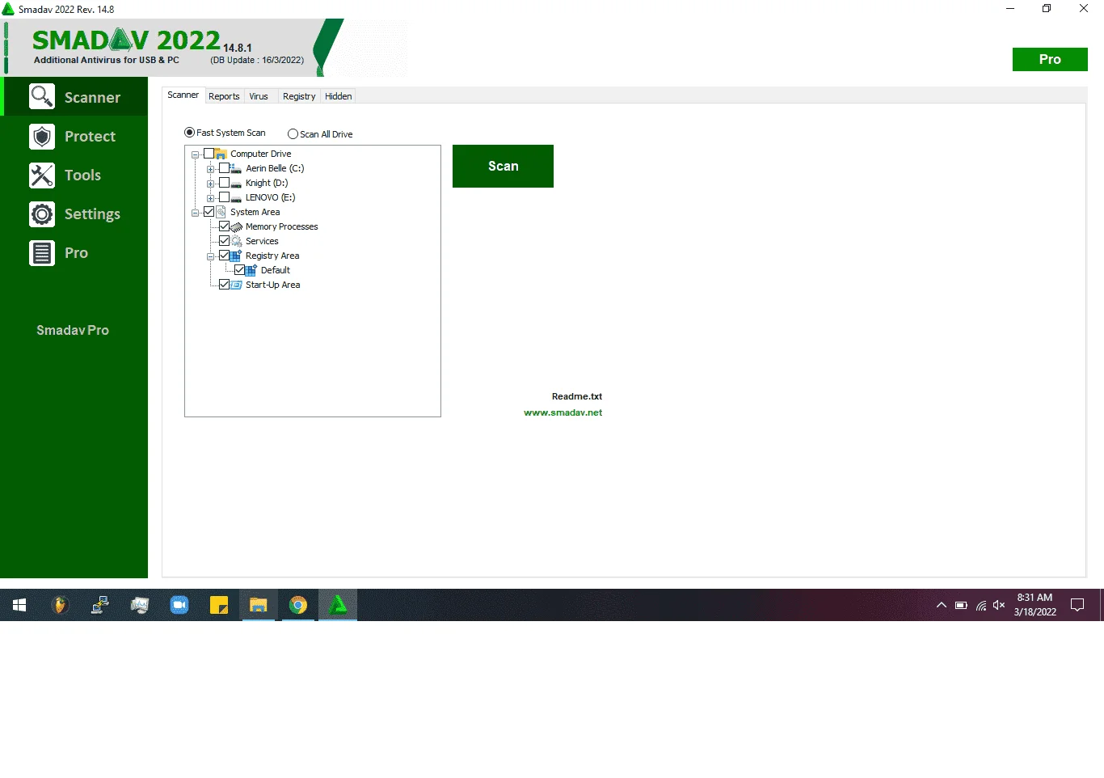This screenshot has height=778, width=1104.
Task: Open the Pro list icon in sidebar
Action: [42, 252]
